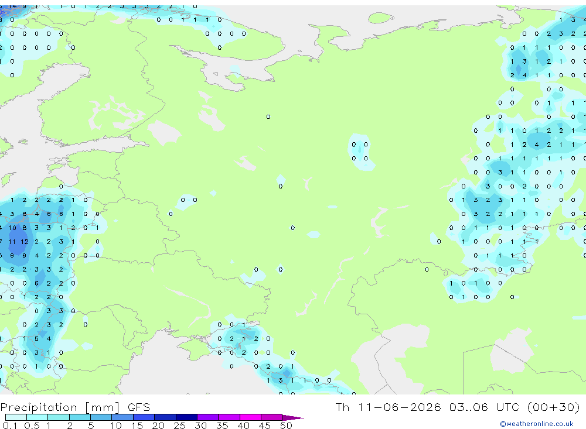Screen dimensions: 586x429
Task: Click the '0.1' legend scale label
Action: (10, 425)
